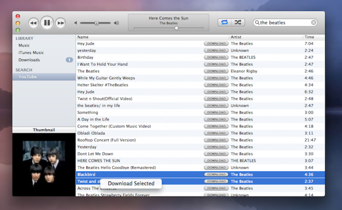Click the Downloads count badge
Image resolution: width=342 pixels, height=210 pixels.
(69, 60)
